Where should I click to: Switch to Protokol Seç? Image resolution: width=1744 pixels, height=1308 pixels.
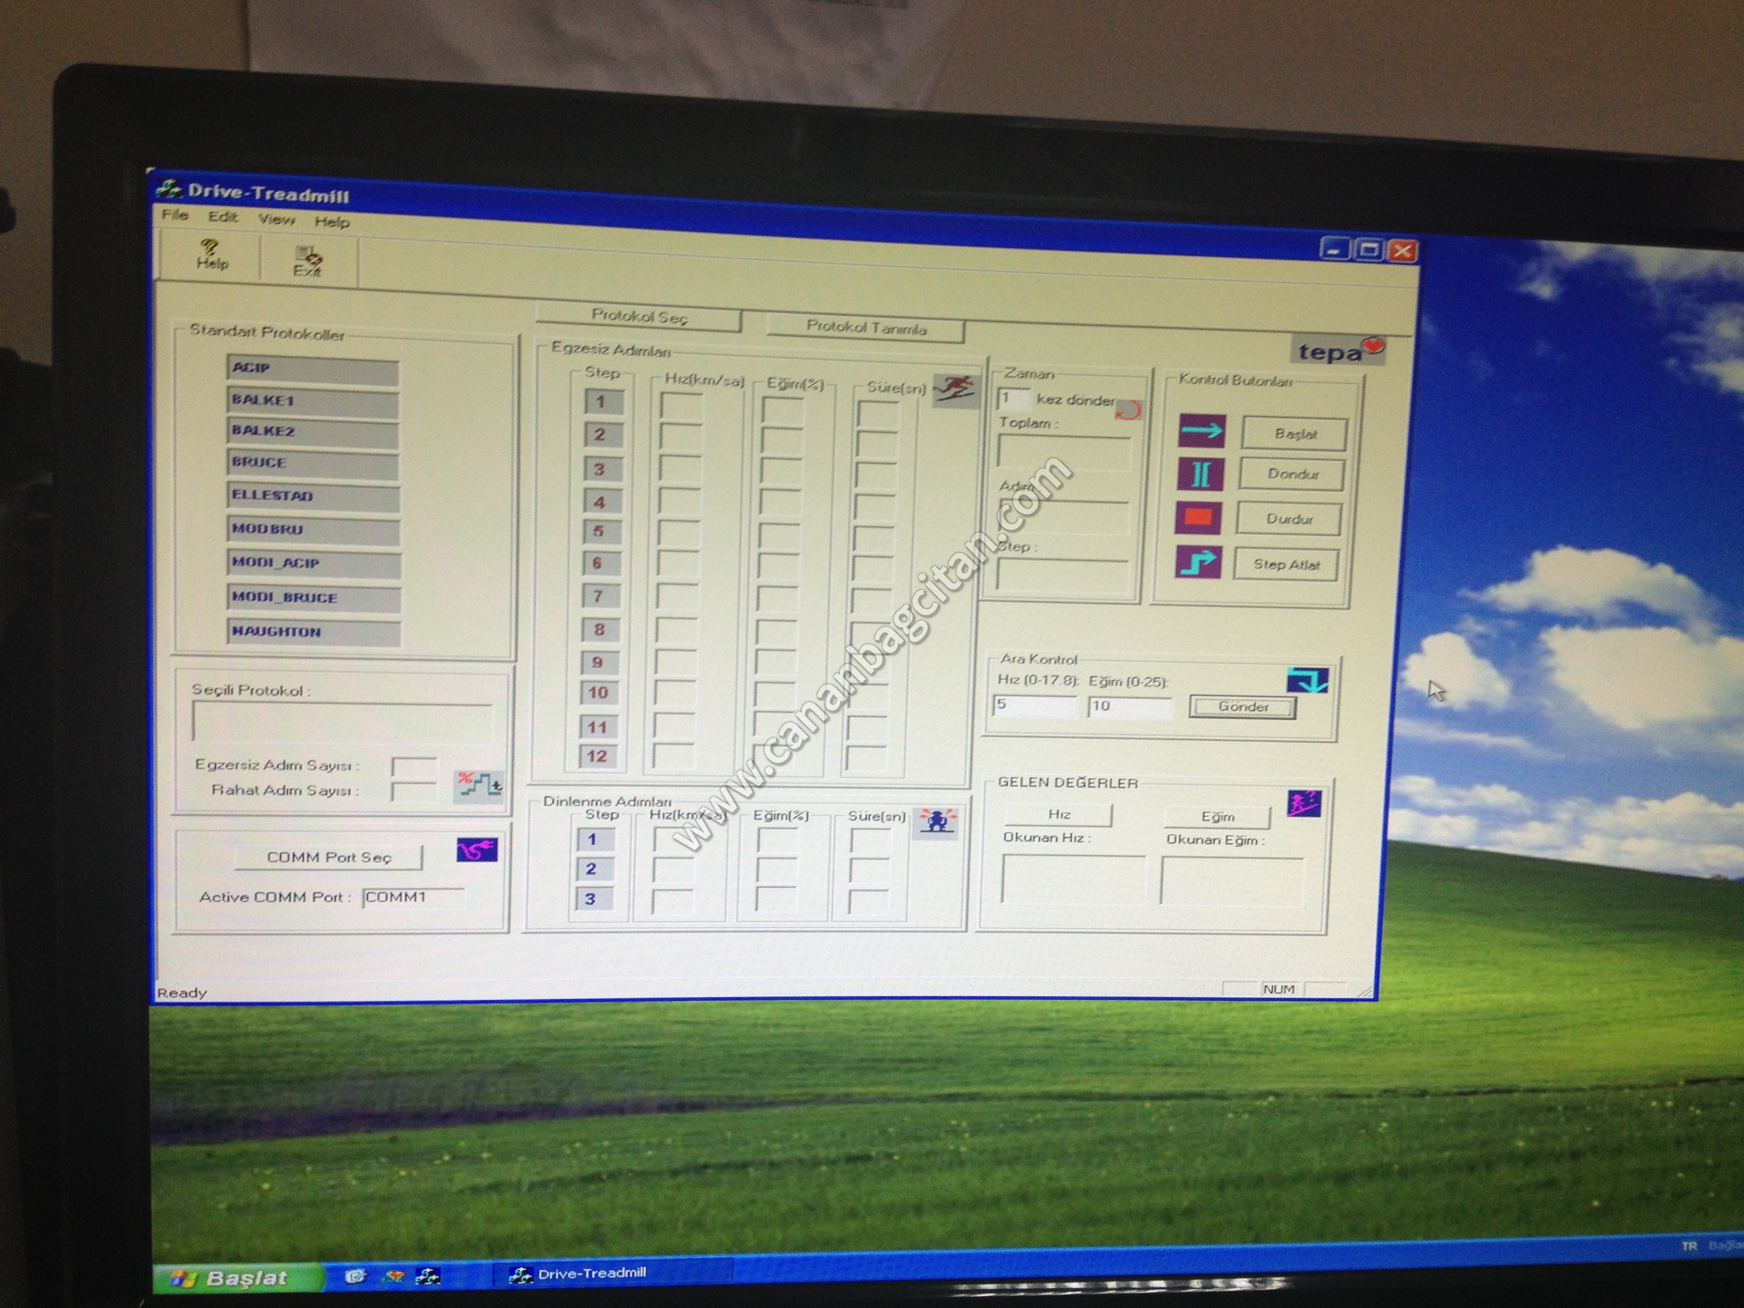coord(639,317)
